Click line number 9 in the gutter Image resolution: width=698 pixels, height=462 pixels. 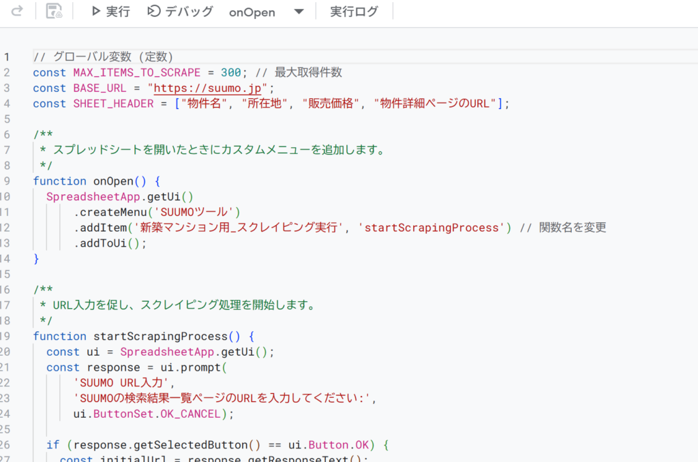pos(7,181)
